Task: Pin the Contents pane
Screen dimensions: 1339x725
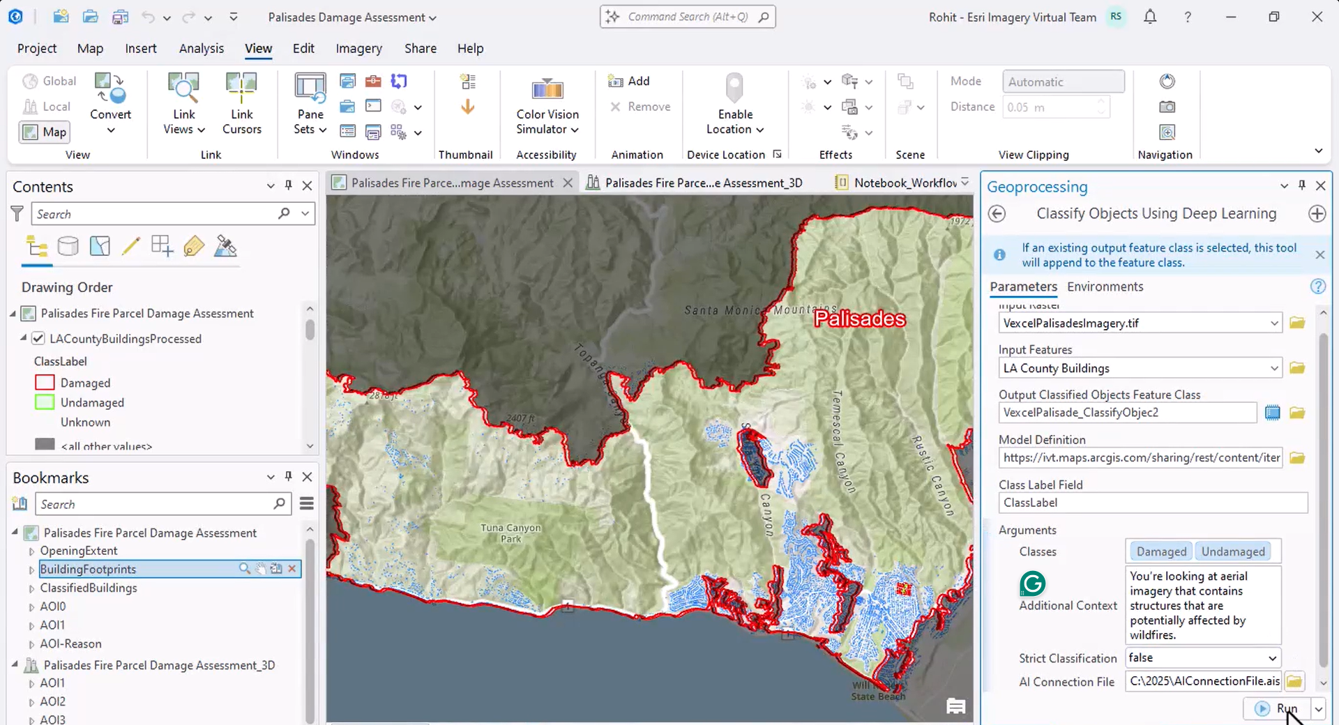Action: tap(288, 185)
